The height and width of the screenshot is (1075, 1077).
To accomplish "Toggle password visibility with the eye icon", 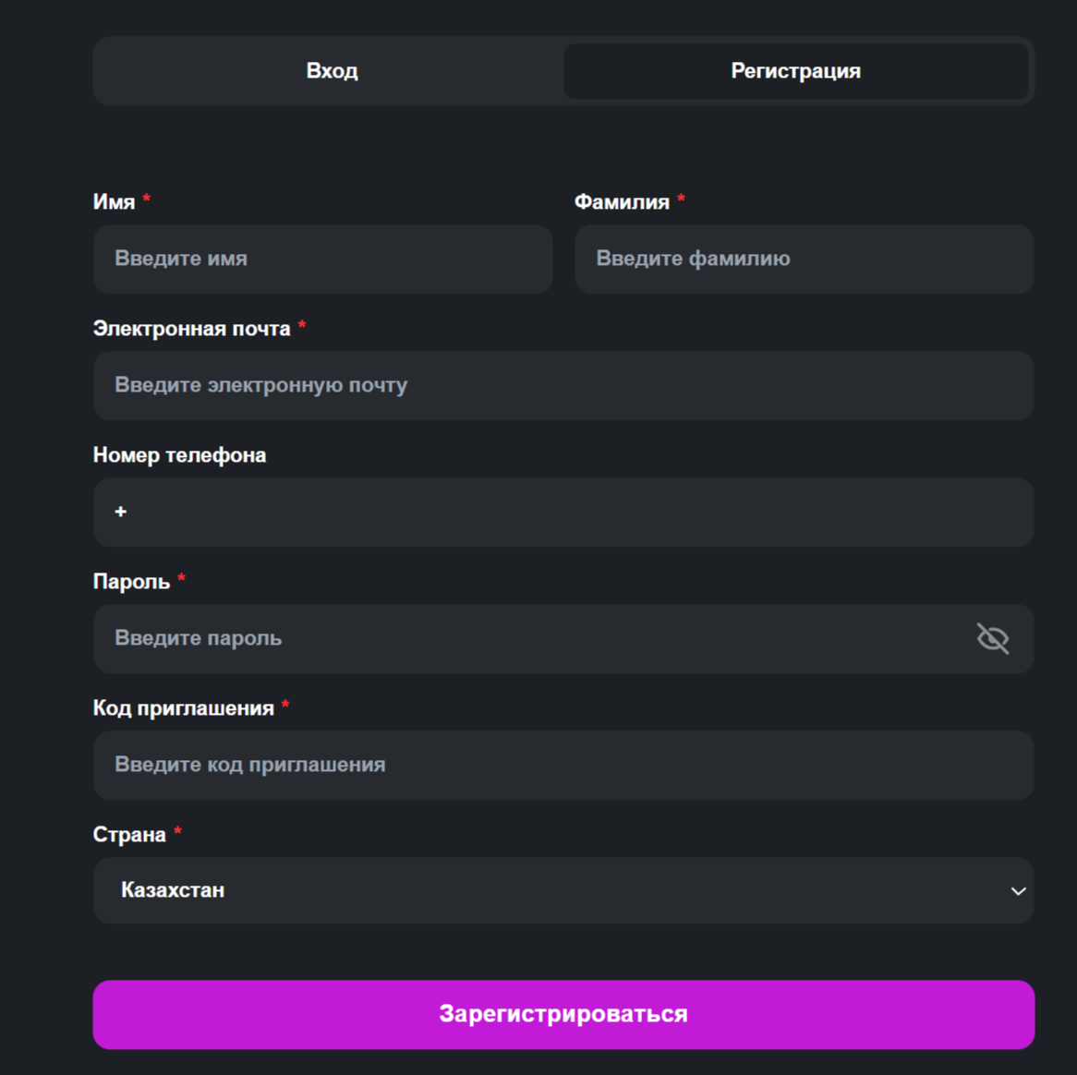I will pyautogui.click(x=993, y=638).
